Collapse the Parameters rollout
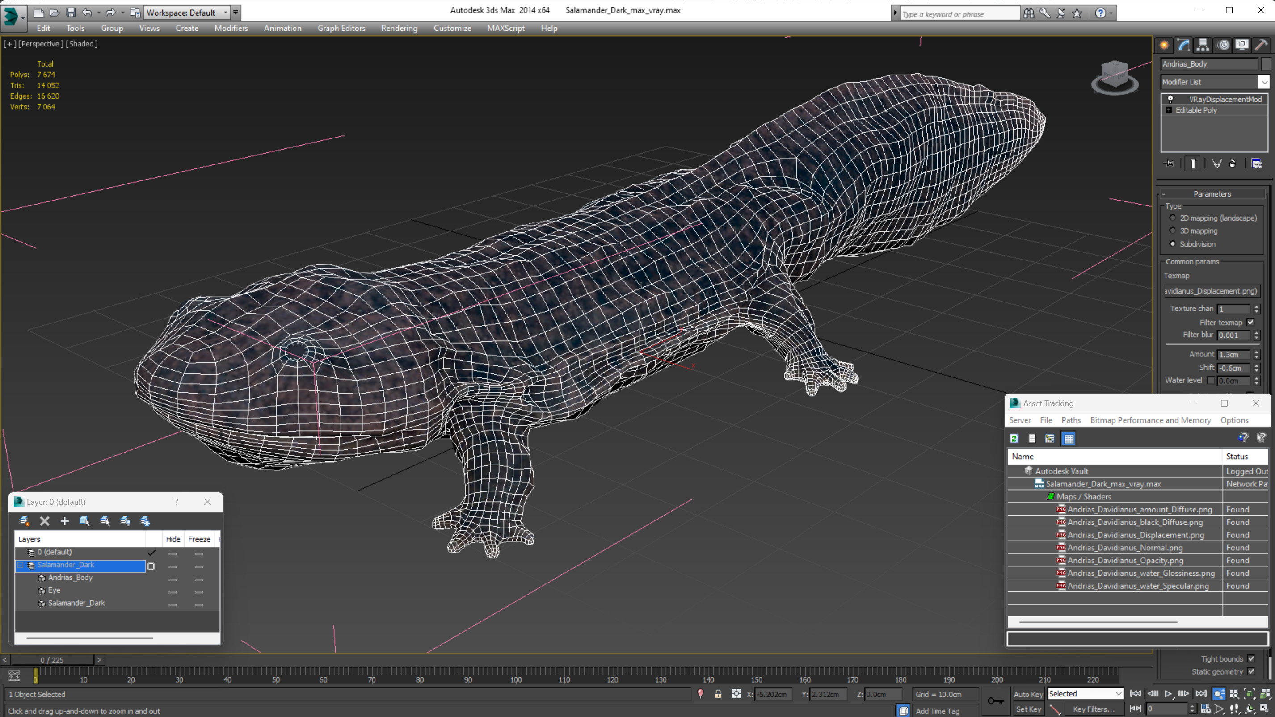The height and width of the screenshot is (717, 1275). (x=1212, y=194)
